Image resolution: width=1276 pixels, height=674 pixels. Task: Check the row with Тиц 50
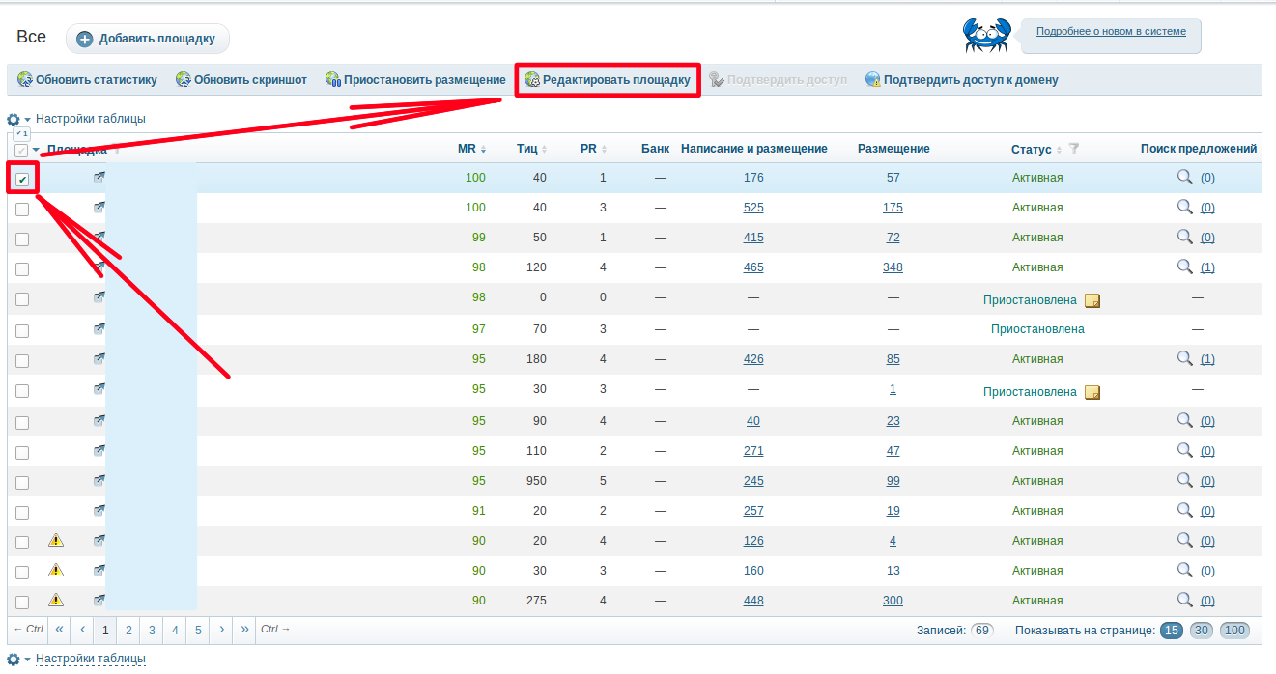(x=22, y=239)
